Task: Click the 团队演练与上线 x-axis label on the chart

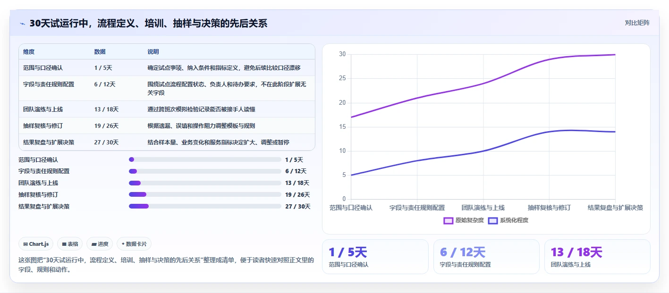Action: (483, 208)
